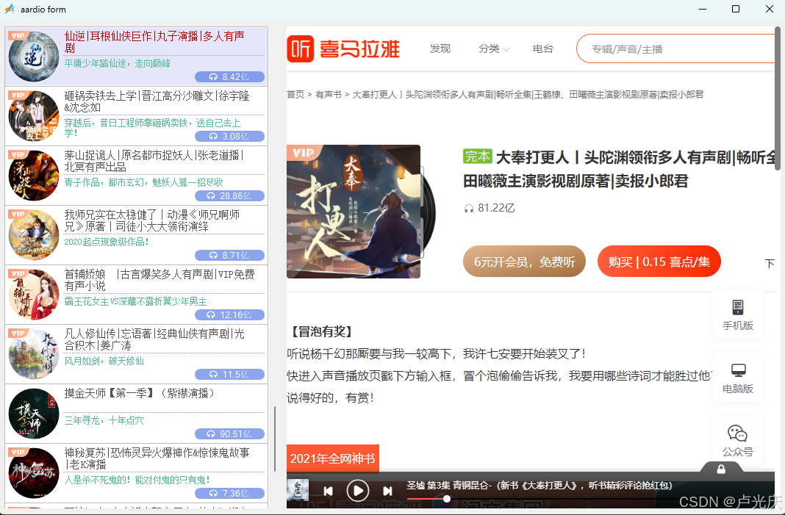Click the 【冒泡有奖】 heading text
The image size is (785, 515).
pyautogui.click(x=321, y=331)
